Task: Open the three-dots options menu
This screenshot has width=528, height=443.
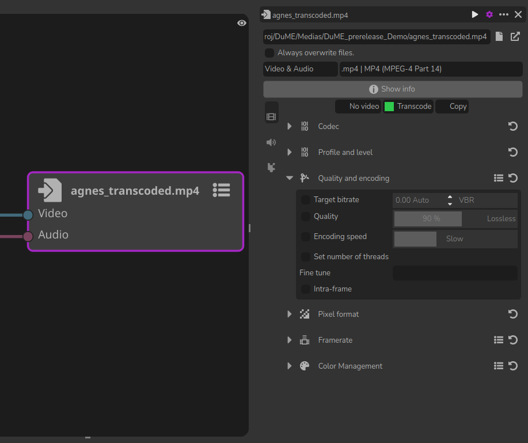Action: [x=504, y=14]
